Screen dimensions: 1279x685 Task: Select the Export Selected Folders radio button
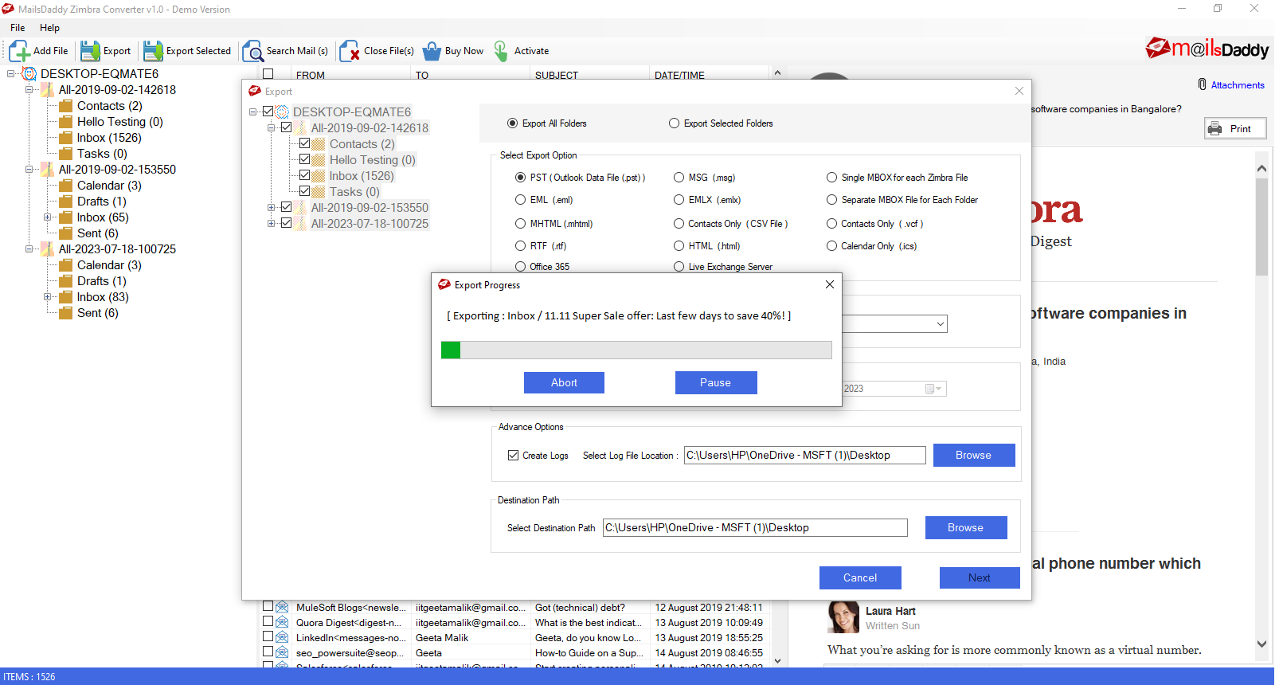point(675,123)
